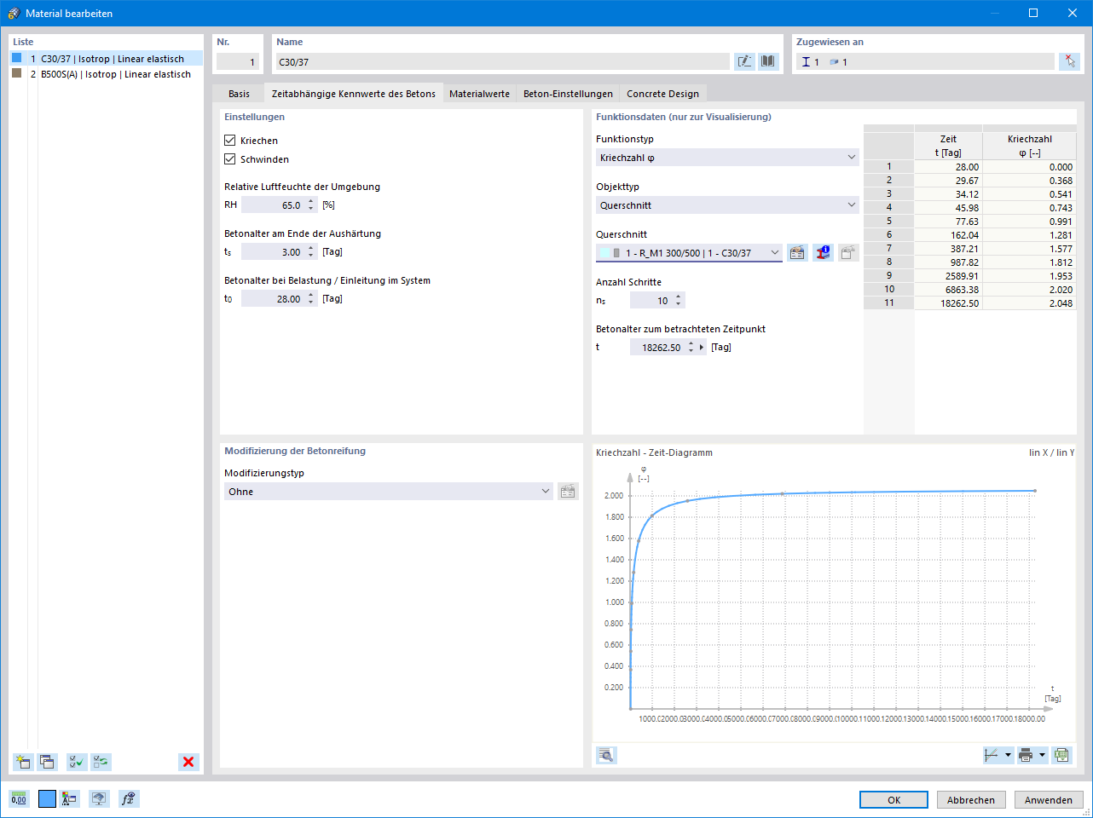Open the Objekttyp dropdown
The image size is (1093, 818).
(727, 205)
